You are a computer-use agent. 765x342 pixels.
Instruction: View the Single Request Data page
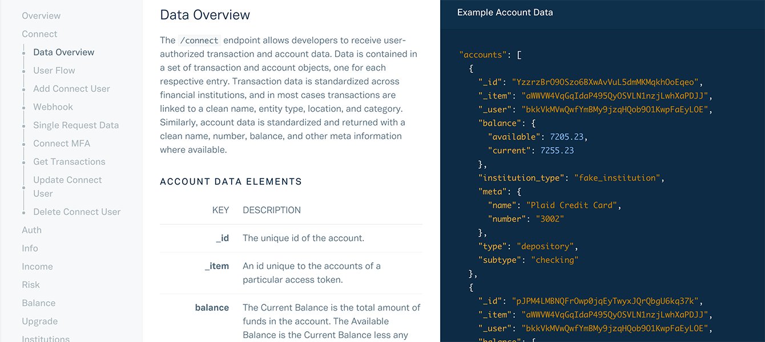[x=76, y=125]
